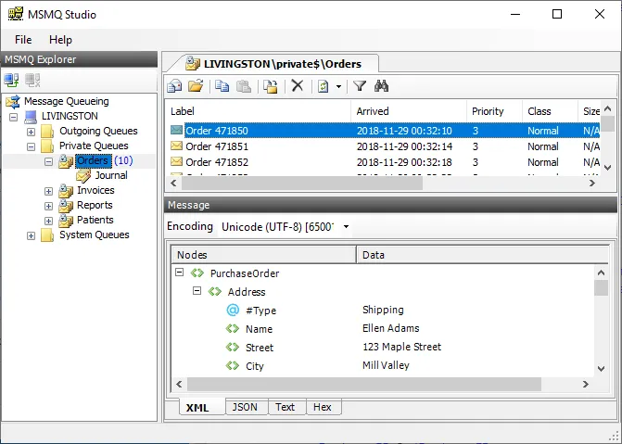Click the Outgoing Queues folder icon

pyautogui.click(x=47, y=132)
